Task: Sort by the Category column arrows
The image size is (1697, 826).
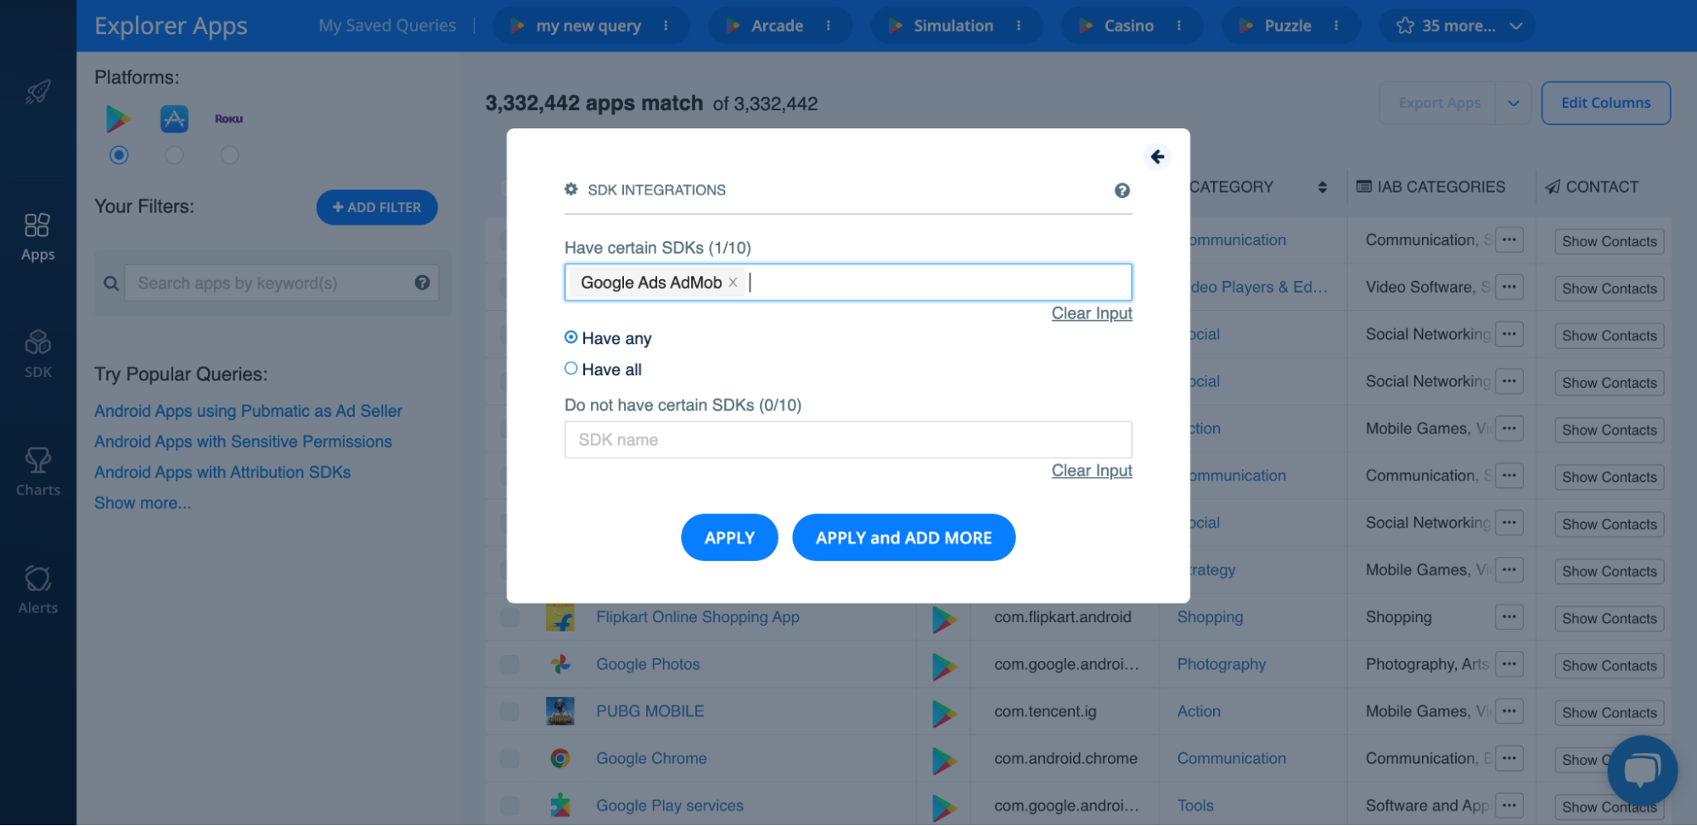Action: 1322,188
